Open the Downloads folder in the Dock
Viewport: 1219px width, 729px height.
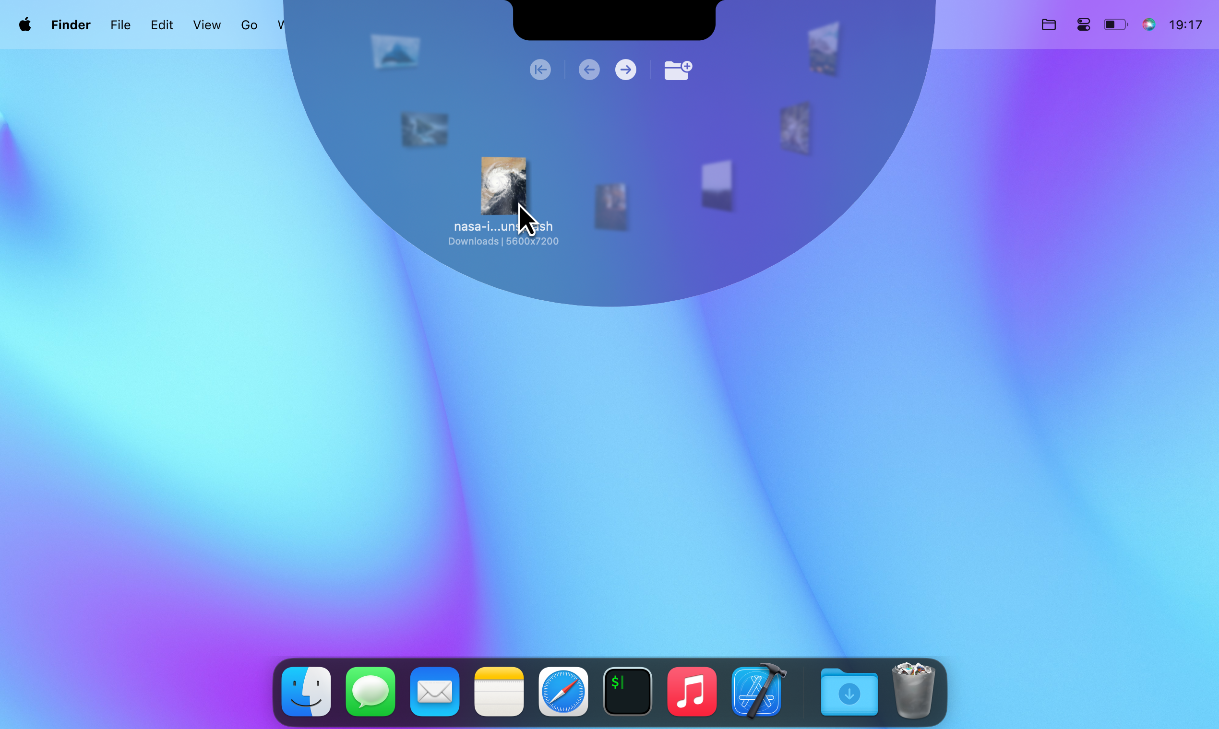coord(849,693)
